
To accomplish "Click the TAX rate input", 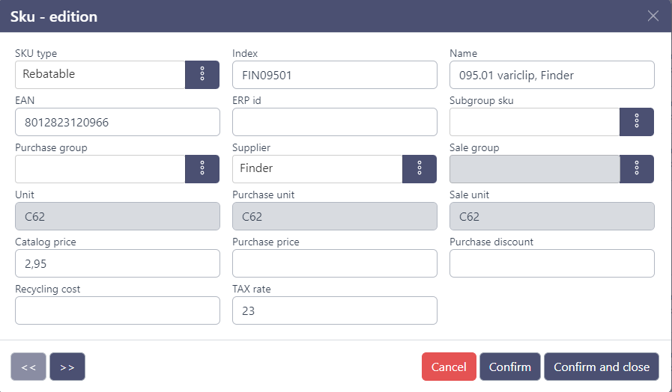I will [x=334, y=310].
